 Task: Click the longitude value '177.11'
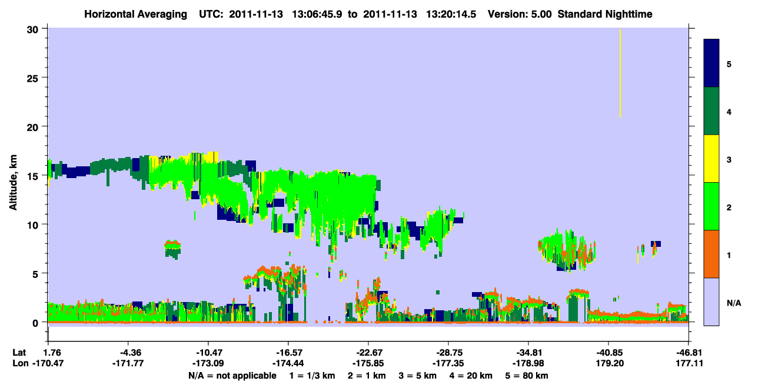688,364
